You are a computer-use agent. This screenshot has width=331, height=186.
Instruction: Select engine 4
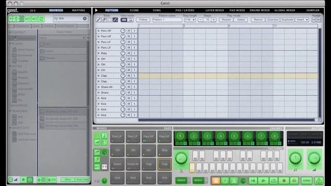point(221,136)
